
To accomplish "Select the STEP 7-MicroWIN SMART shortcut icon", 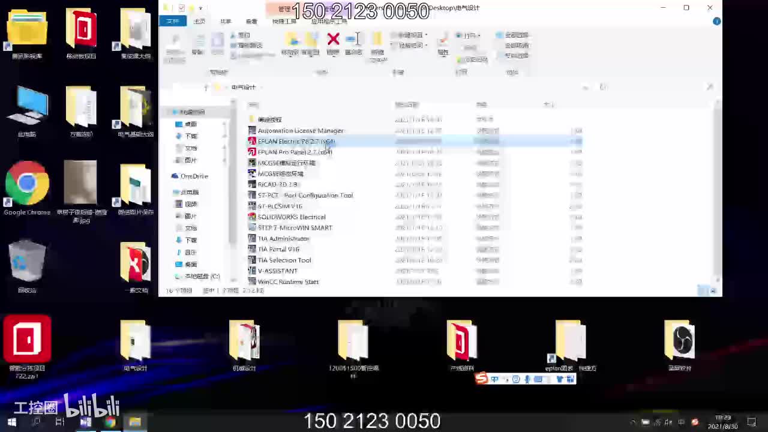I will coord(252,228).
